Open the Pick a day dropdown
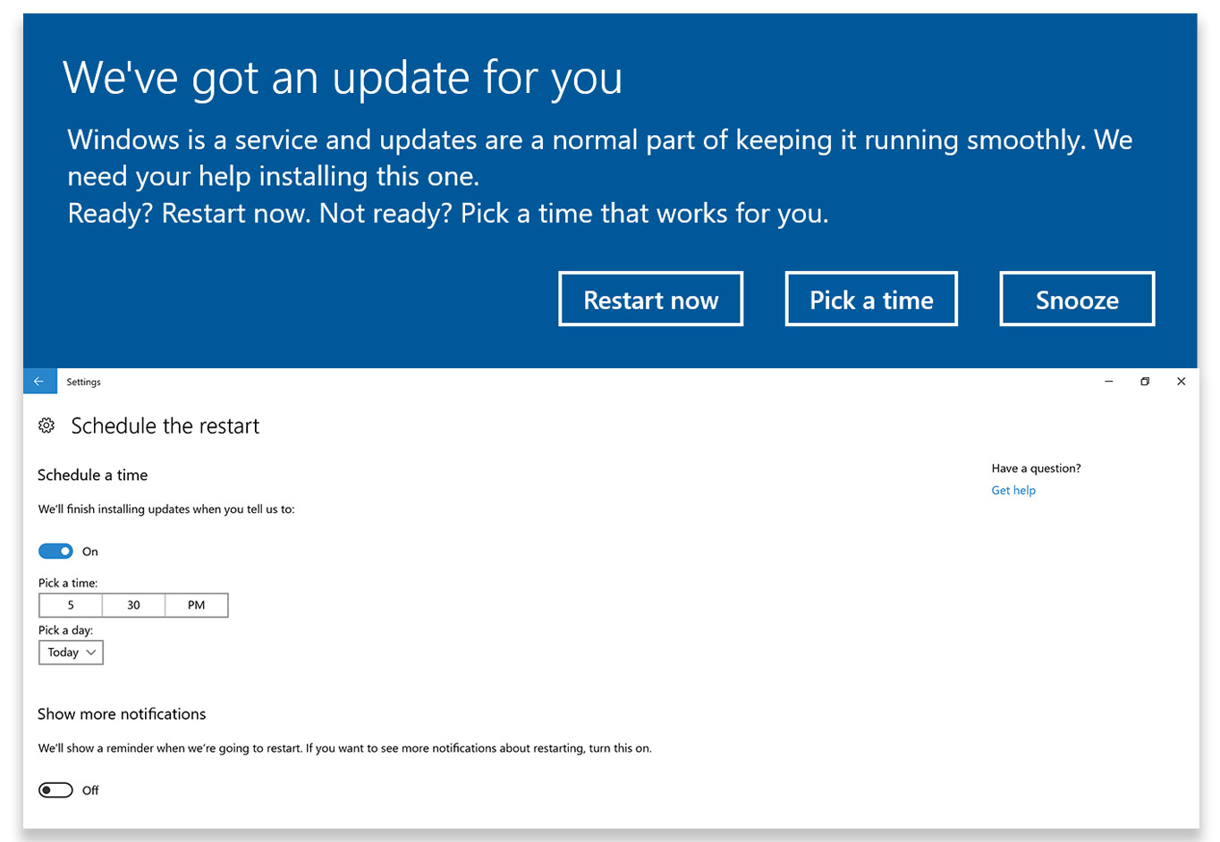 71,653
